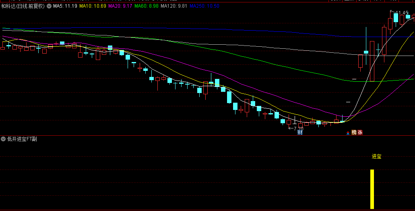Viewport: 415px width, 211px height.
Task: Click the yellow 进宝 signal label
Action: [x=376, y=157]
